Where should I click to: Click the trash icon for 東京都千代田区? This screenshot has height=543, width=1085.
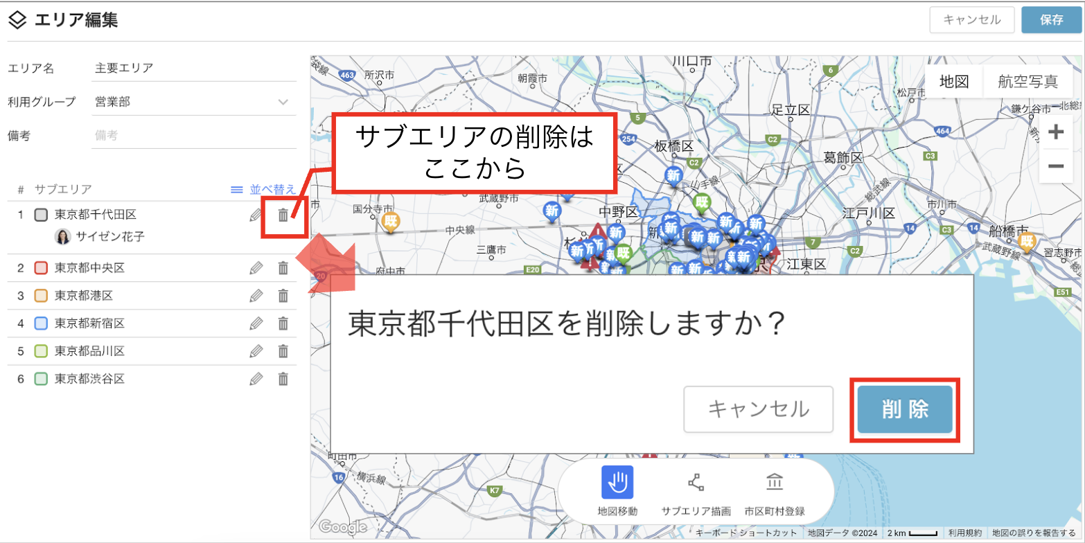click(x=283, y=215)
